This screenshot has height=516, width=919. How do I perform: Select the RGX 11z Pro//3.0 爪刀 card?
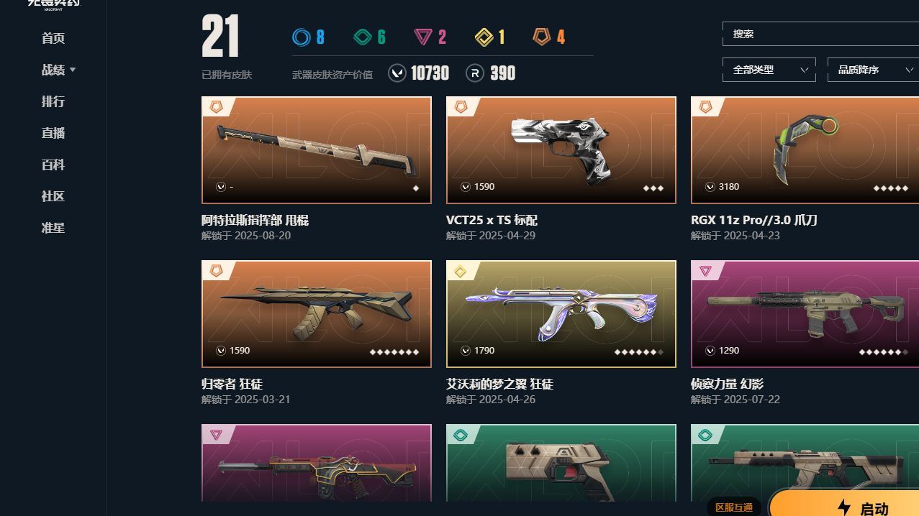coord(805,150)
